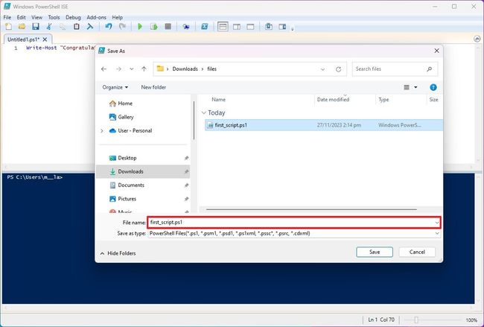Refresh the files folder view
The height and width of the screenshot is (327, 484).
pyautogui.click(x=338, y=69)
